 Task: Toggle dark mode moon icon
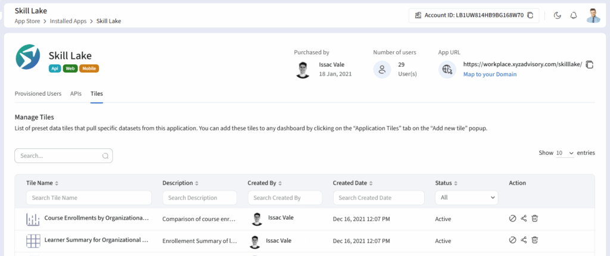558,15
